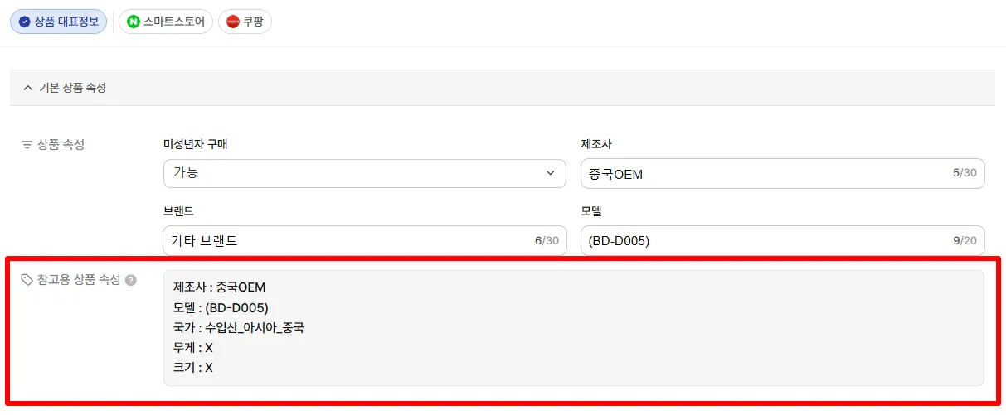Click the down arrow in 미성년자 구매 field
The height and width of the screenshot is (415, 1006).
(551, 174)
